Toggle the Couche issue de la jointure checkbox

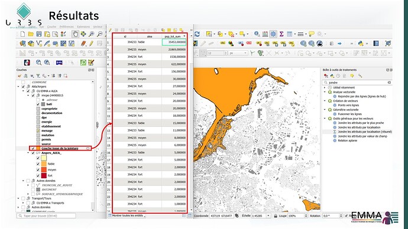[x=33, y=148]
